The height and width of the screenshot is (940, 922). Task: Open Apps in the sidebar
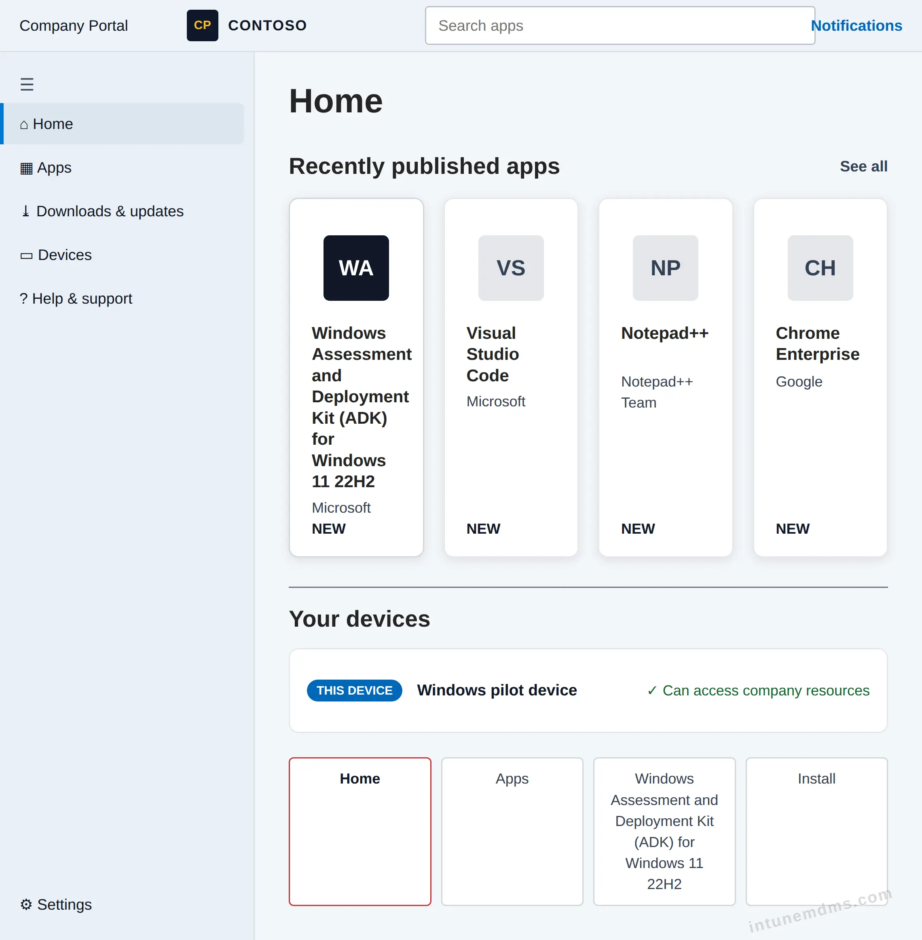46,167
